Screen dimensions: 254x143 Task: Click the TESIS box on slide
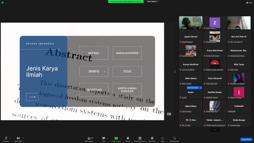[x=127, y=71]
